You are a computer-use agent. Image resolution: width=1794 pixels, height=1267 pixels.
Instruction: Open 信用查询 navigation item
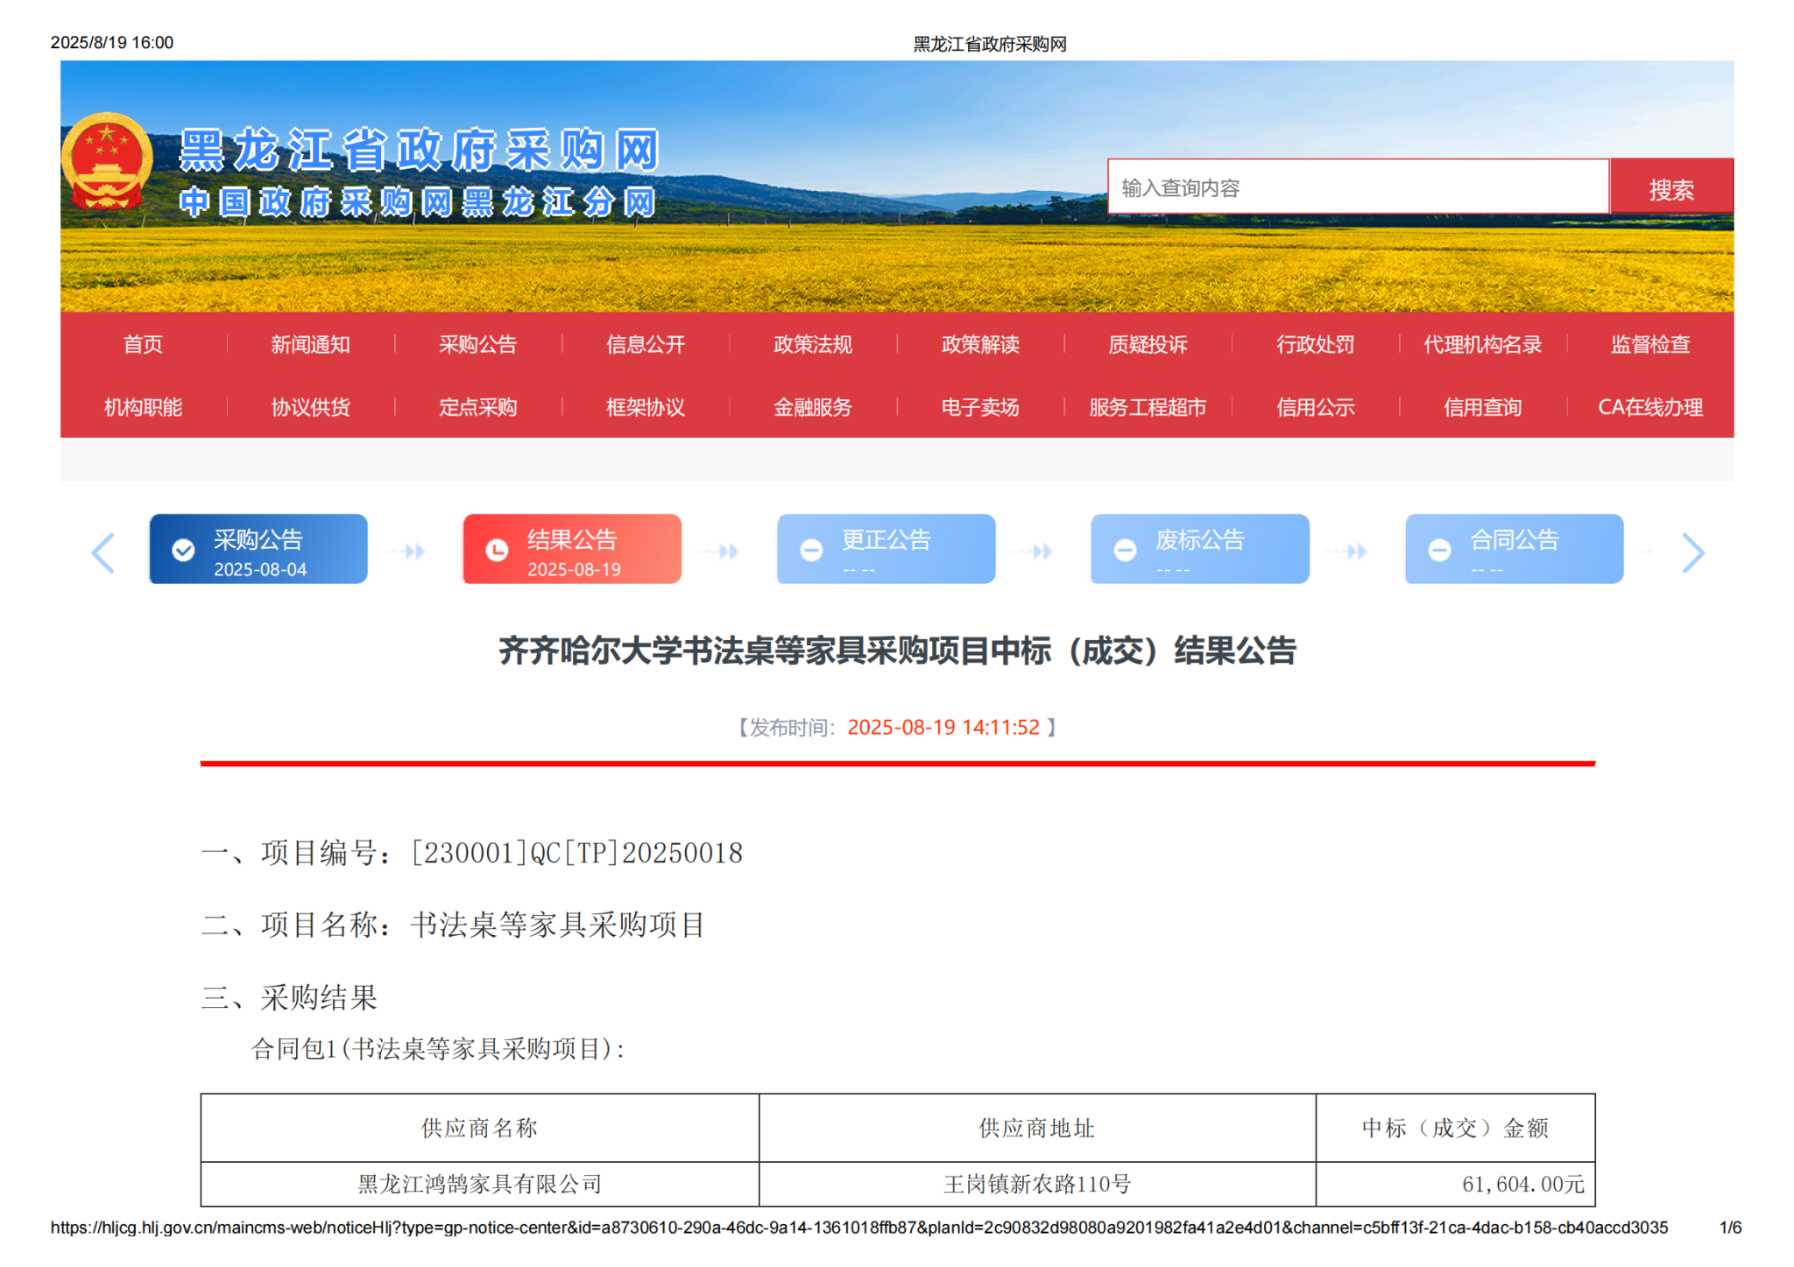pos(1482,407)
